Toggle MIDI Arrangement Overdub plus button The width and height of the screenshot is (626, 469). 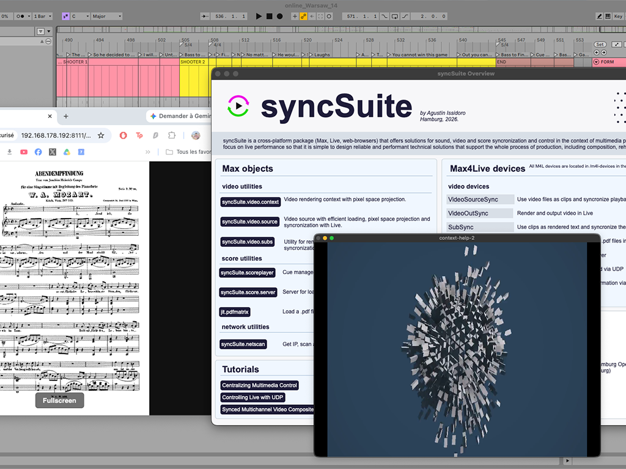pos(295,16)
